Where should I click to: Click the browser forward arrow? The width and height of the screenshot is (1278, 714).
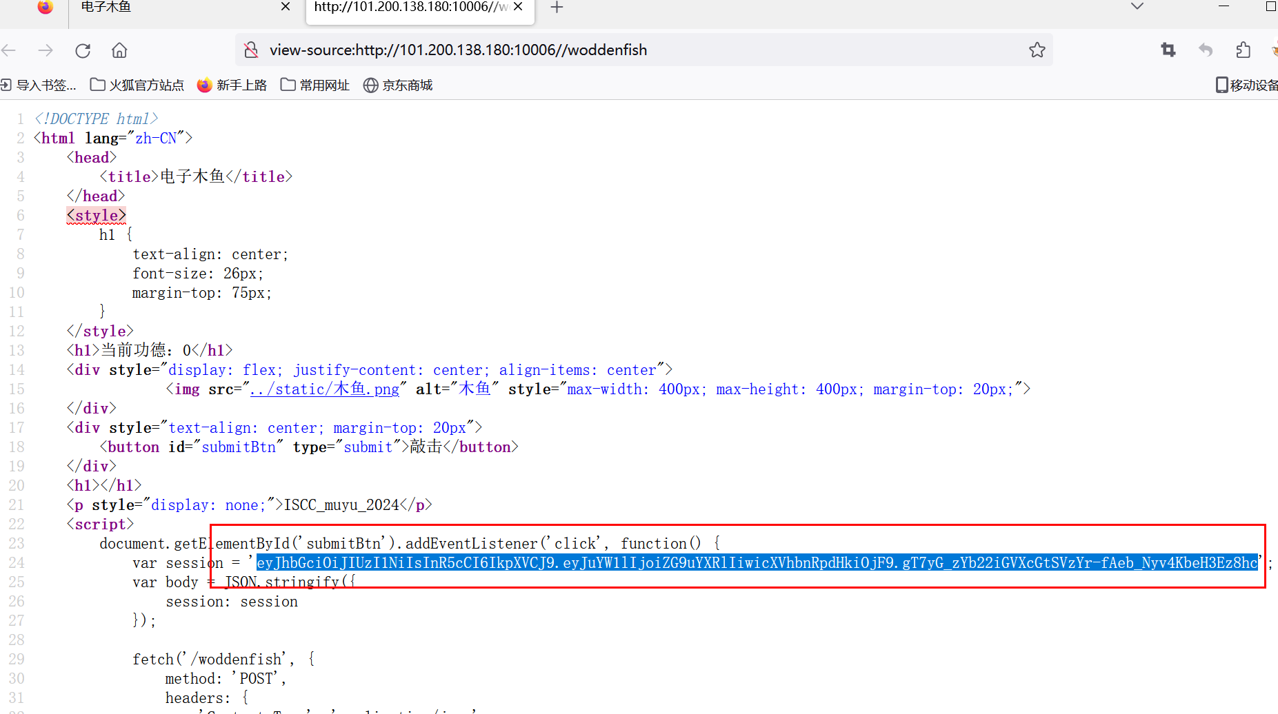46,50
